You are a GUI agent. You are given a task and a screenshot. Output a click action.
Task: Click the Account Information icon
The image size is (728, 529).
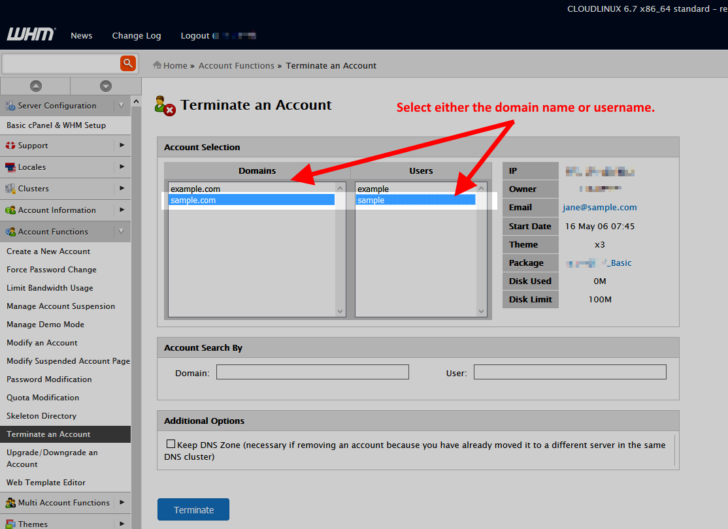(x=10, y=210)
